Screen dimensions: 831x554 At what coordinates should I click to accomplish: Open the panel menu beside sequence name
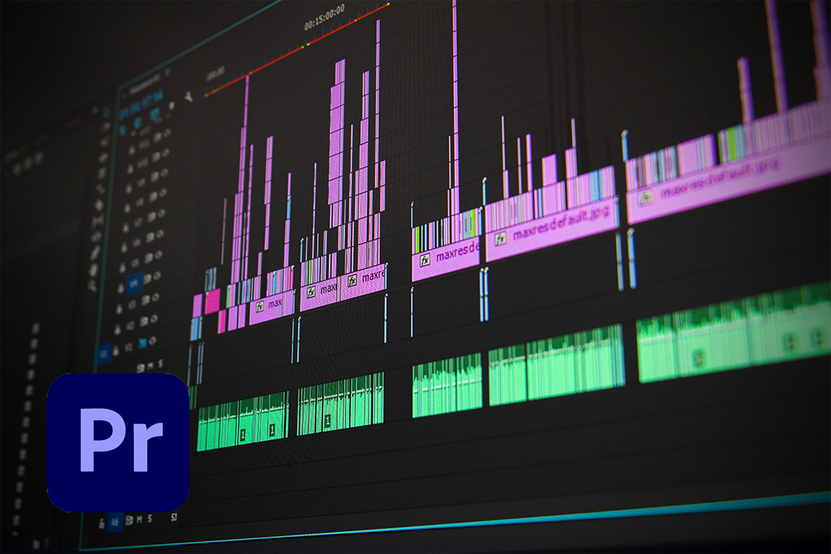click(x=168, y=72)
